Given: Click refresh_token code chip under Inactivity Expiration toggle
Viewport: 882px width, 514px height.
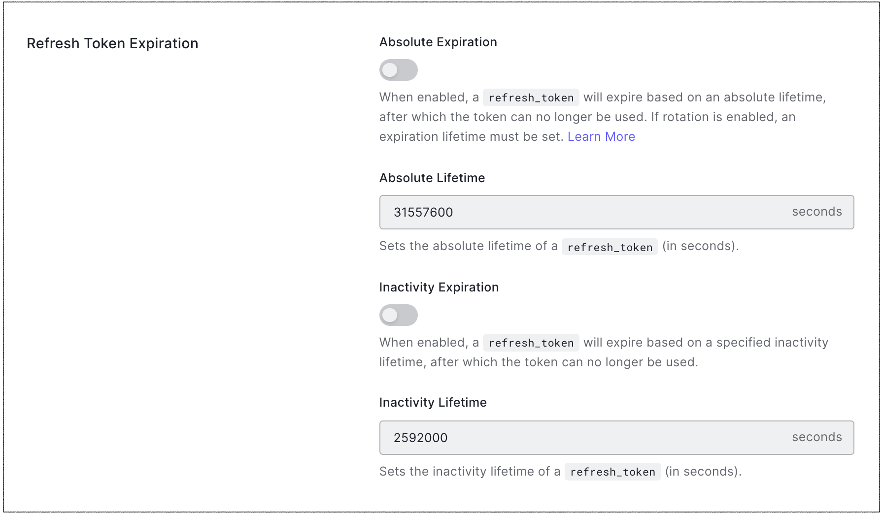Looking at the screenshot, I should [531, 343].
